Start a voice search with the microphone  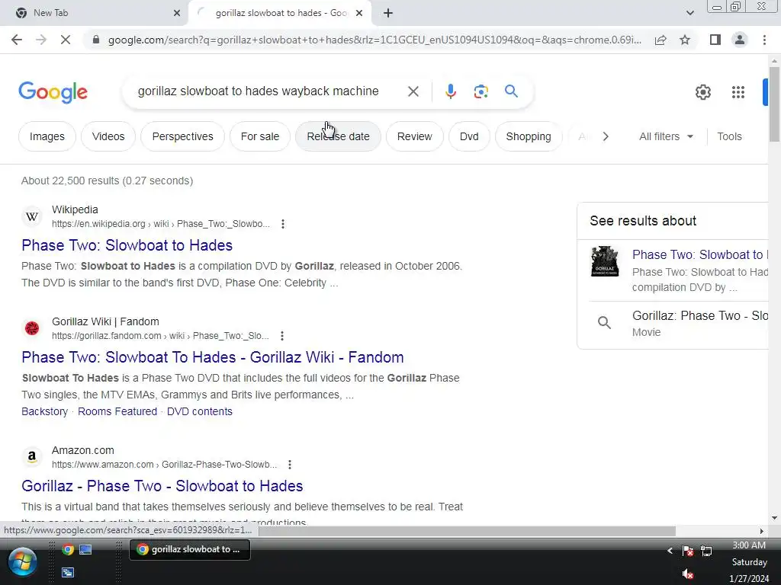450,91
